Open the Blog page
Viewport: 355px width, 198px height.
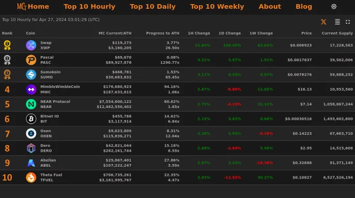(304, 7)
